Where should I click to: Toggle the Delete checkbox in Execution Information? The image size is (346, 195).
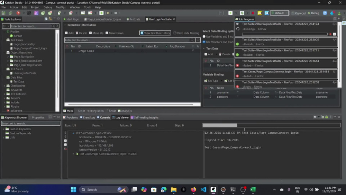coord(77,33)
